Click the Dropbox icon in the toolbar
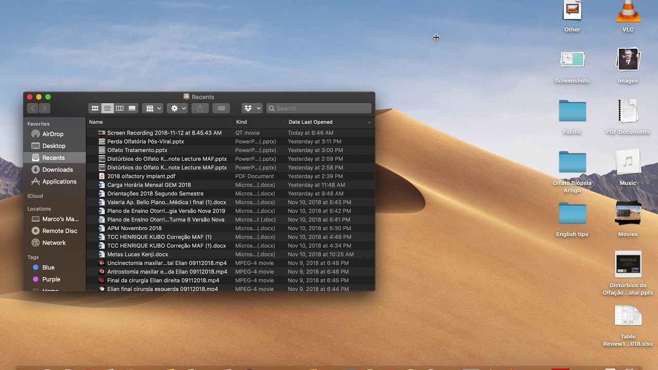658x370 pixels. point(248,108)
